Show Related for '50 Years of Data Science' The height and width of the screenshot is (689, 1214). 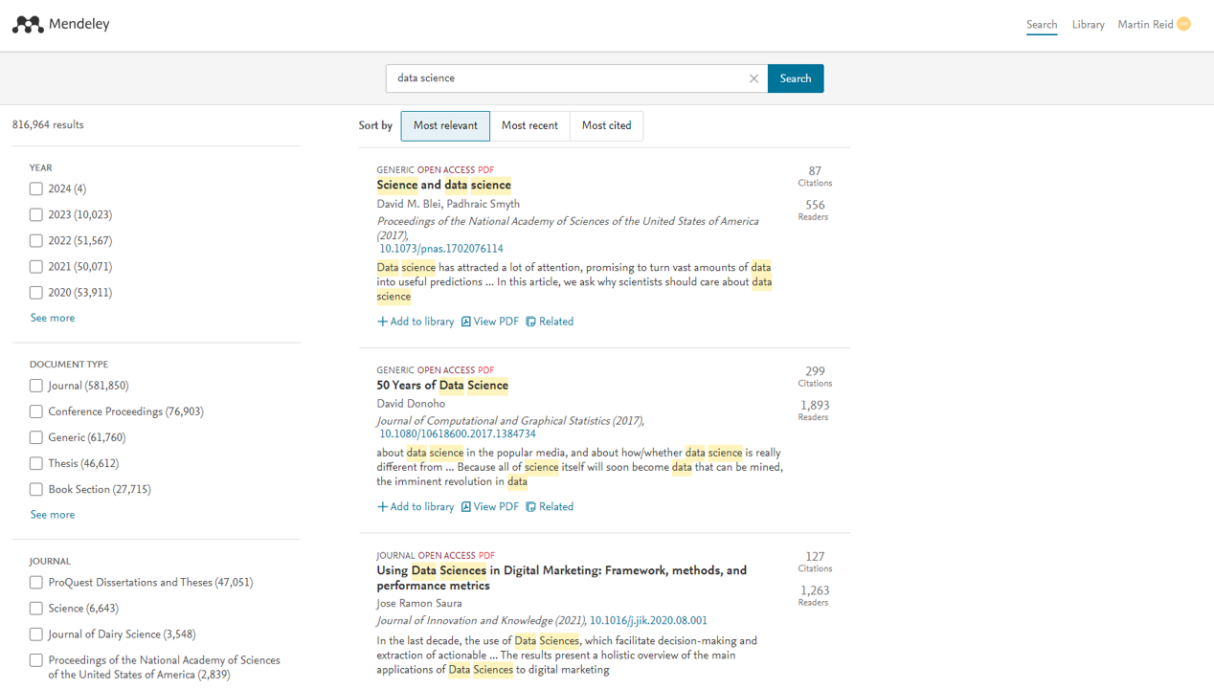click(550, 507)
